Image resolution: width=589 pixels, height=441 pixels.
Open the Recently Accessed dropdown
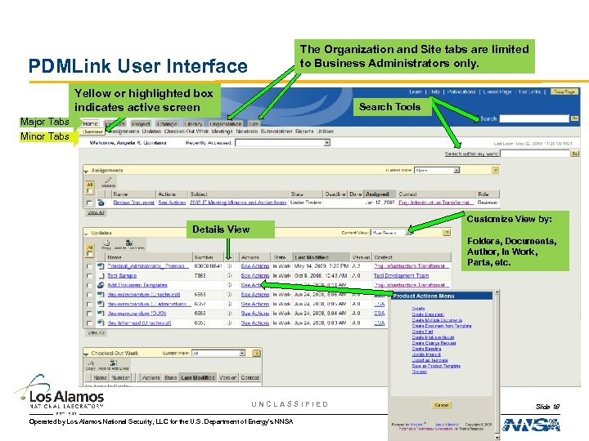pos(282,142)
